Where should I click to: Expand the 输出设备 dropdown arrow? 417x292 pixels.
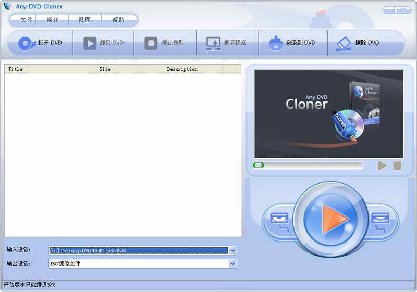pos(232,263)
